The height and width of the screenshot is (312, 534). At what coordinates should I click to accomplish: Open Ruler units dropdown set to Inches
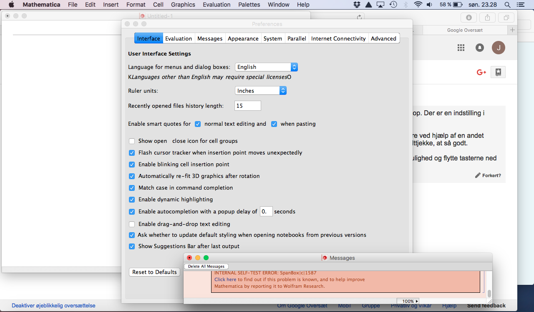(261, 91)
